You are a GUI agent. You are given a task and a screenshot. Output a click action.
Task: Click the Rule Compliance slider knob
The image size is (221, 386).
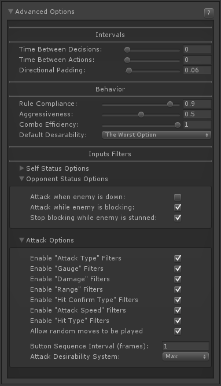click(170, 104)
